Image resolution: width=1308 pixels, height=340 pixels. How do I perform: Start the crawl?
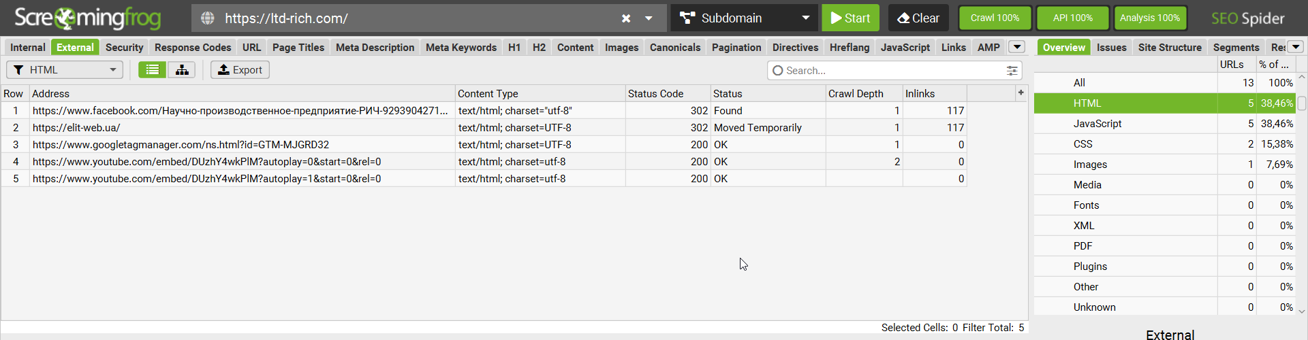coord(850,18)
